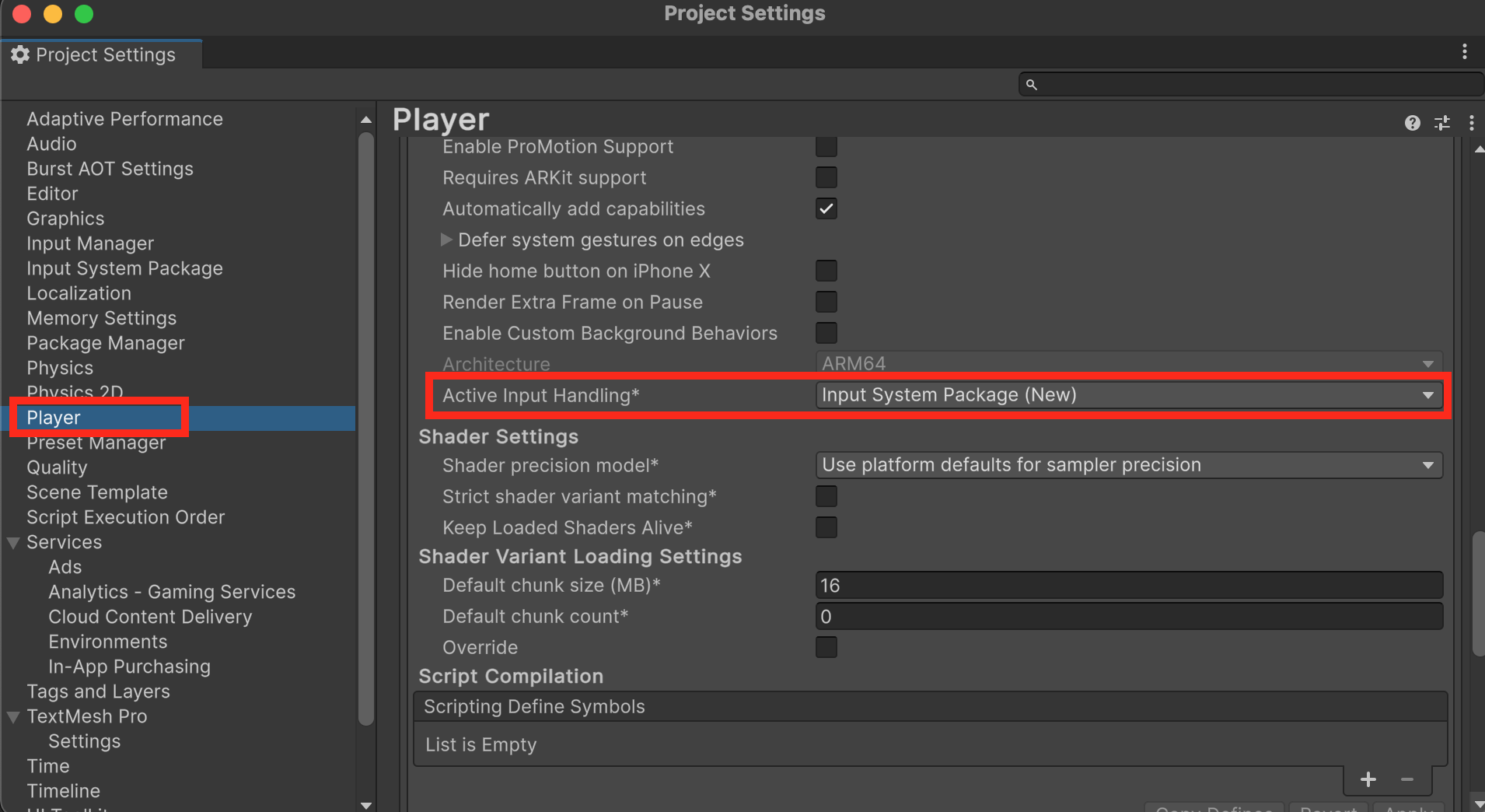Open the Player section context menu
The width and height of the screenshot is (1485, 812).
click(x=1472, y=123)
